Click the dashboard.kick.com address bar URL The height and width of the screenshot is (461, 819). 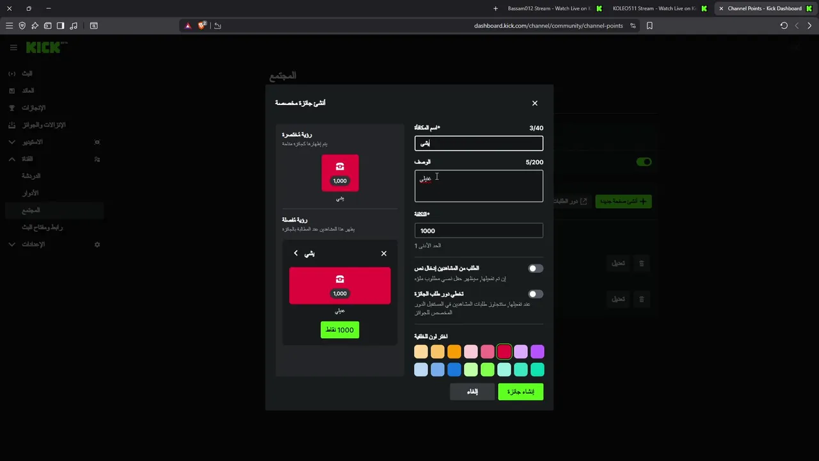[x=548, y=26]
